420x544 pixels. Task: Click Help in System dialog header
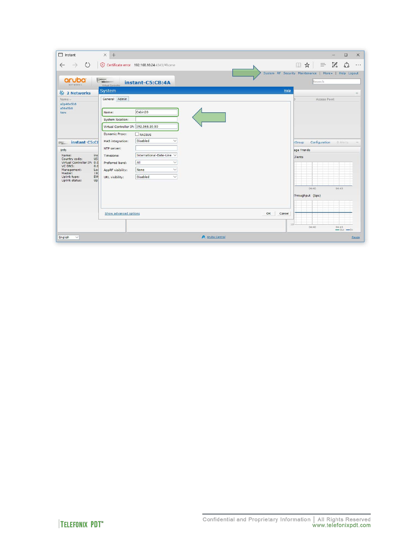point(287,91)
